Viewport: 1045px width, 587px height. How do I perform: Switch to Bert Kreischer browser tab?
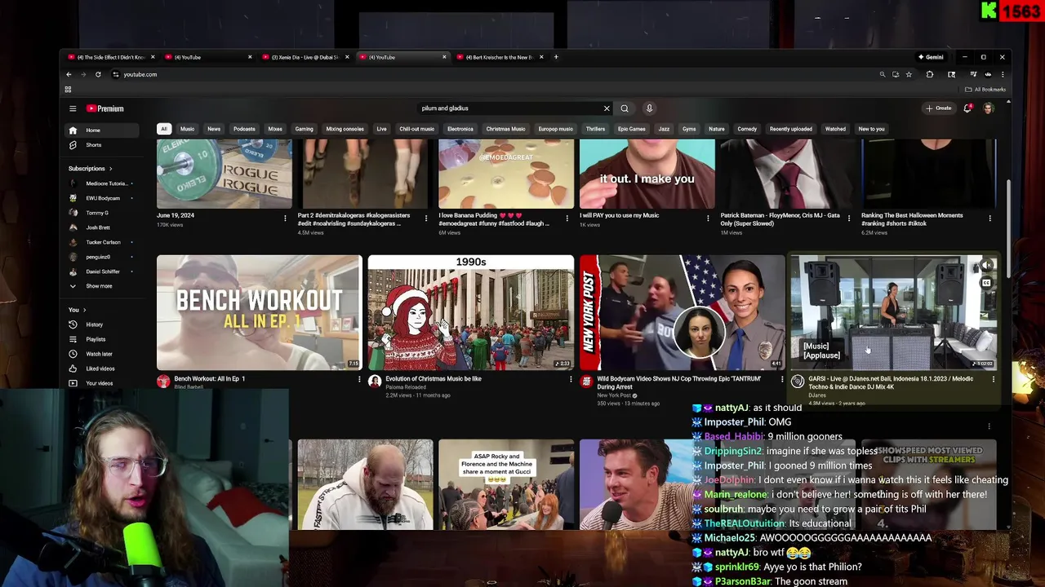tap(500, 57)
